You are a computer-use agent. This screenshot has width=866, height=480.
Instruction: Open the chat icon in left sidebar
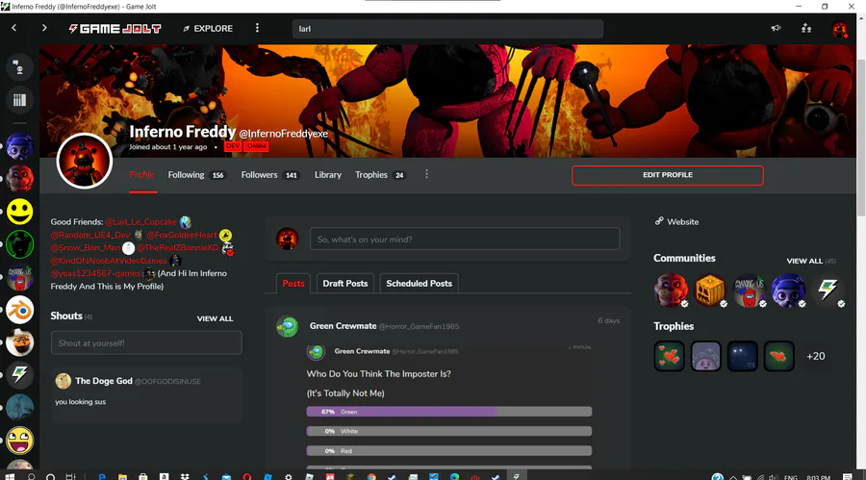pyautogui.click(x=19, y=67)
